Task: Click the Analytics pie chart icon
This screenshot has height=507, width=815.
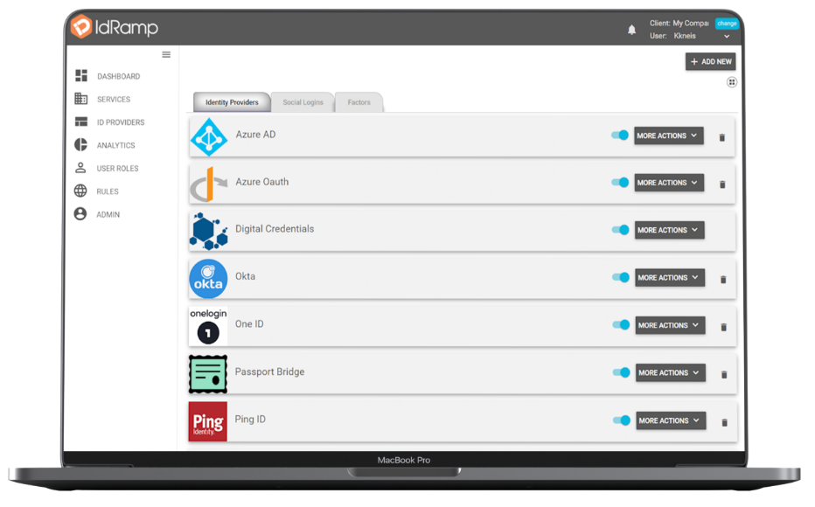Action: pyautogui.click(x=80, y=144)
